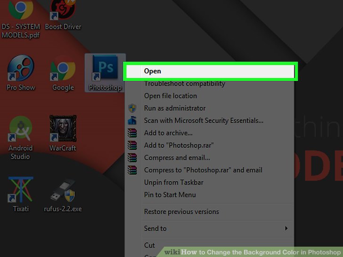
Task: Click WinRAR icon beside Compress and email
Action: click(x=132, y=158)
